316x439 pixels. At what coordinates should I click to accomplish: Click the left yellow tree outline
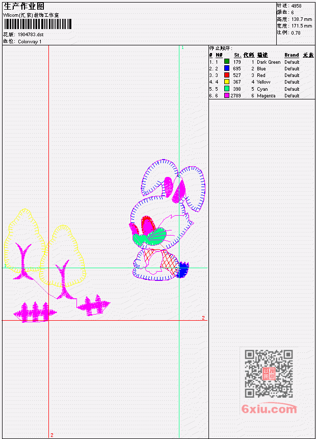[x=24, y=241]
